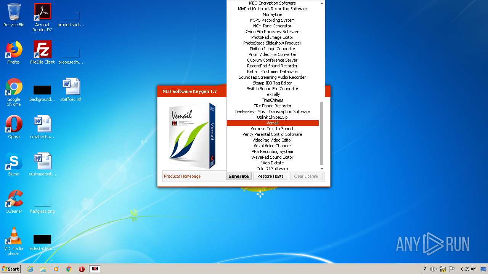The width and height of the screenshot is (488, 274).
Task: Select MEO Encryption Software from list
Action: click(273, 3)
